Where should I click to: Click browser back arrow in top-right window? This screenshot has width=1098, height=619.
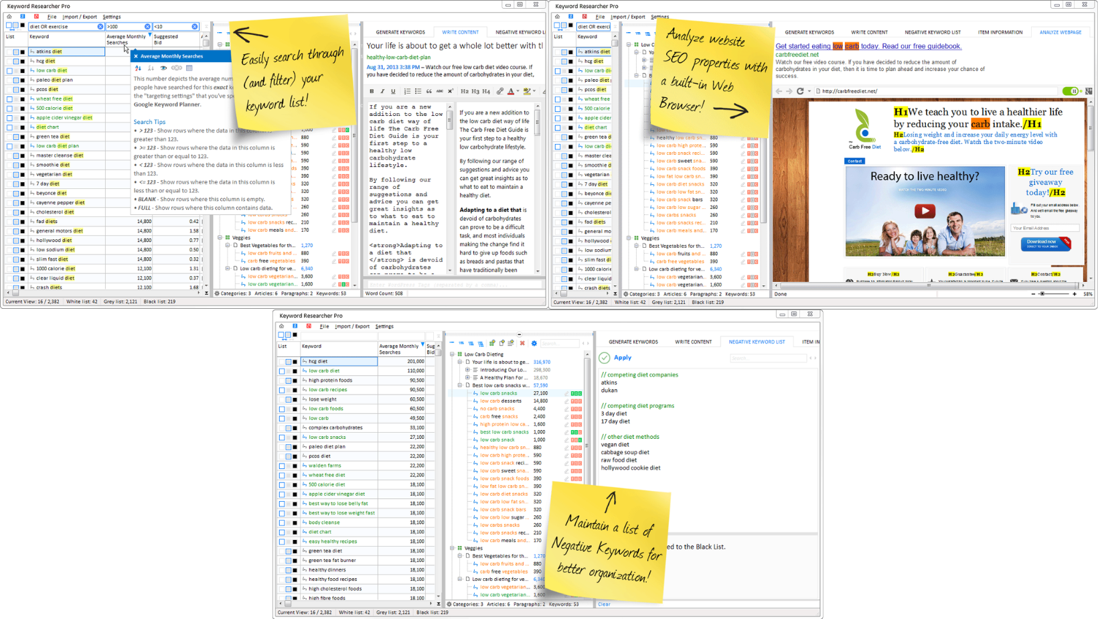[x=779, y=91]
